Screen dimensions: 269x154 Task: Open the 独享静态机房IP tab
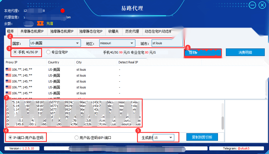coord(62,31)
